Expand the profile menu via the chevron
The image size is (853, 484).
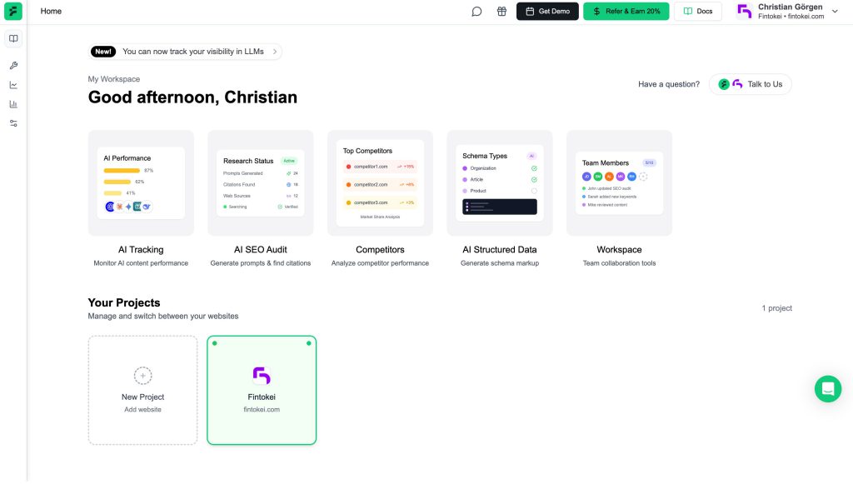[835, 11]
